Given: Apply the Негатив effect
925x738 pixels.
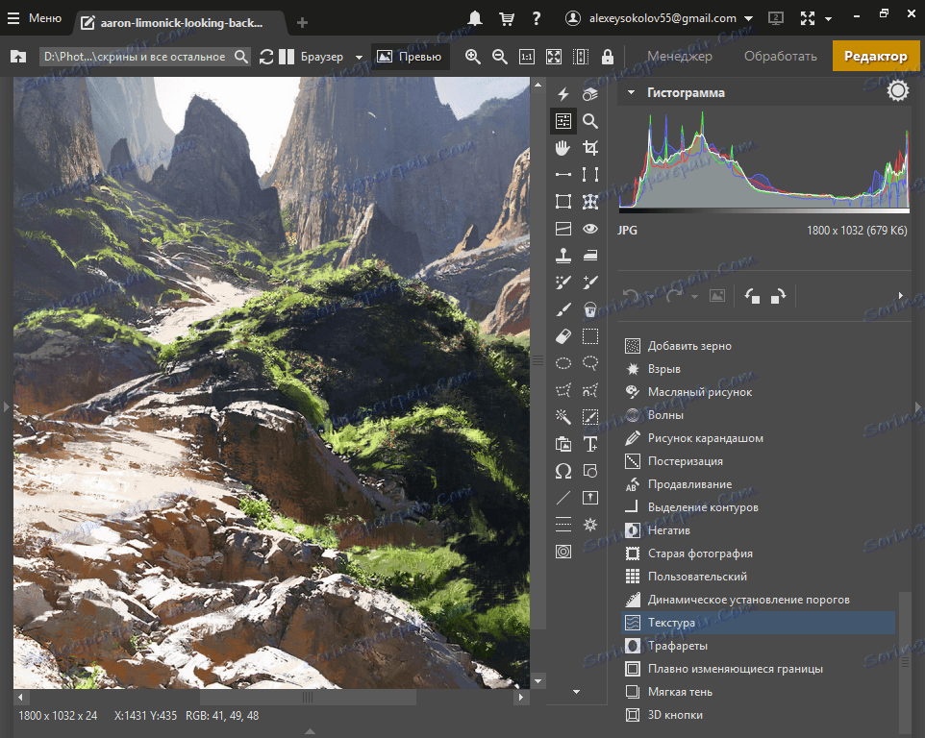Looking at the screenshot, I should pyautogui.click(x=668, y=530).
